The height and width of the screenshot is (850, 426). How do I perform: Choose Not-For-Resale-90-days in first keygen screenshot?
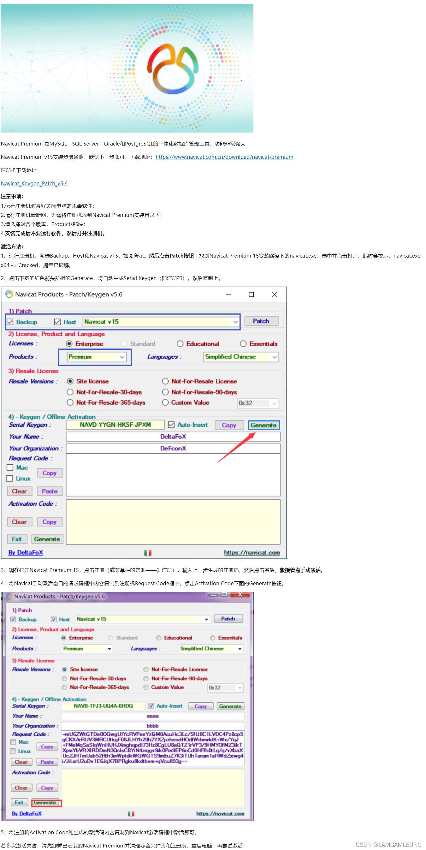[166, 392]
